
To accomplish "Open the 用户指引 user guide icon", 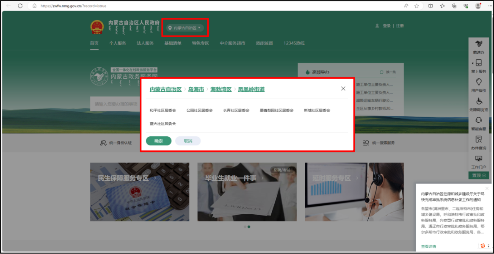I will pos(479,86).
